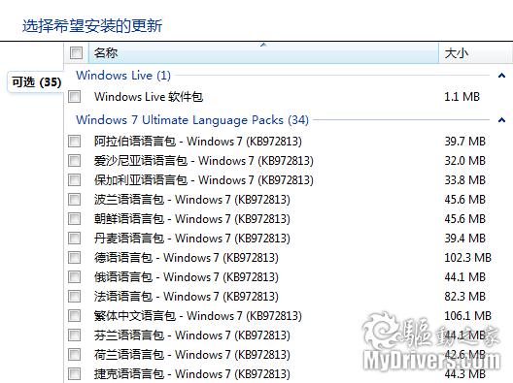
Task: Check the Windows Live 软件包 checkbox
Action: (x=74, y=96)
